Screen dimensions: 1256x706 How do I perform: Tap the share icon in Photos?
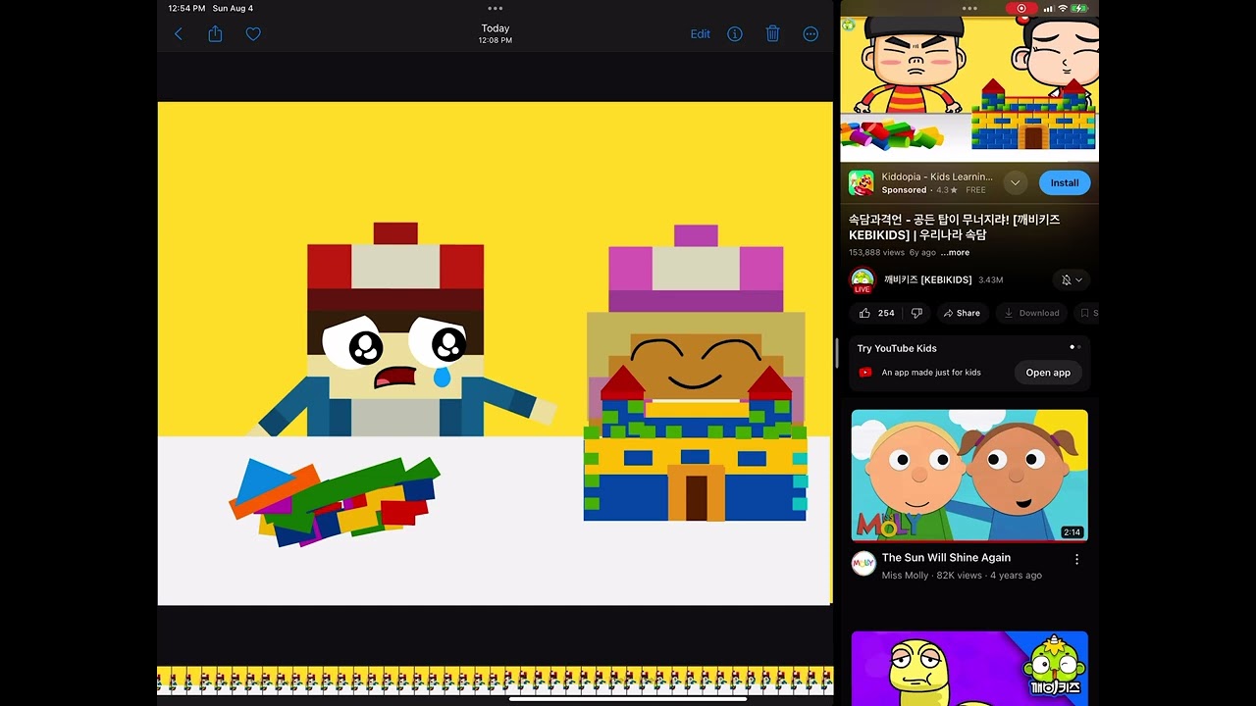215,34
